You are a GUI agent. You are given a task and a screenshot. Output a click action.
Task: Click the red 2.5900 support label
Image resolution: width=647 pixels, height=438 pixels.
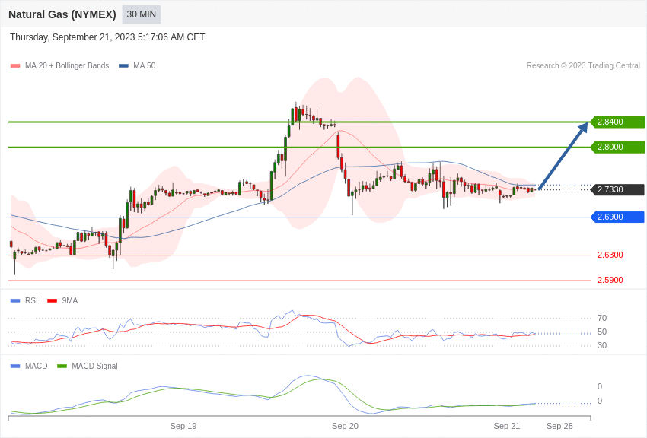coord(610,280)
